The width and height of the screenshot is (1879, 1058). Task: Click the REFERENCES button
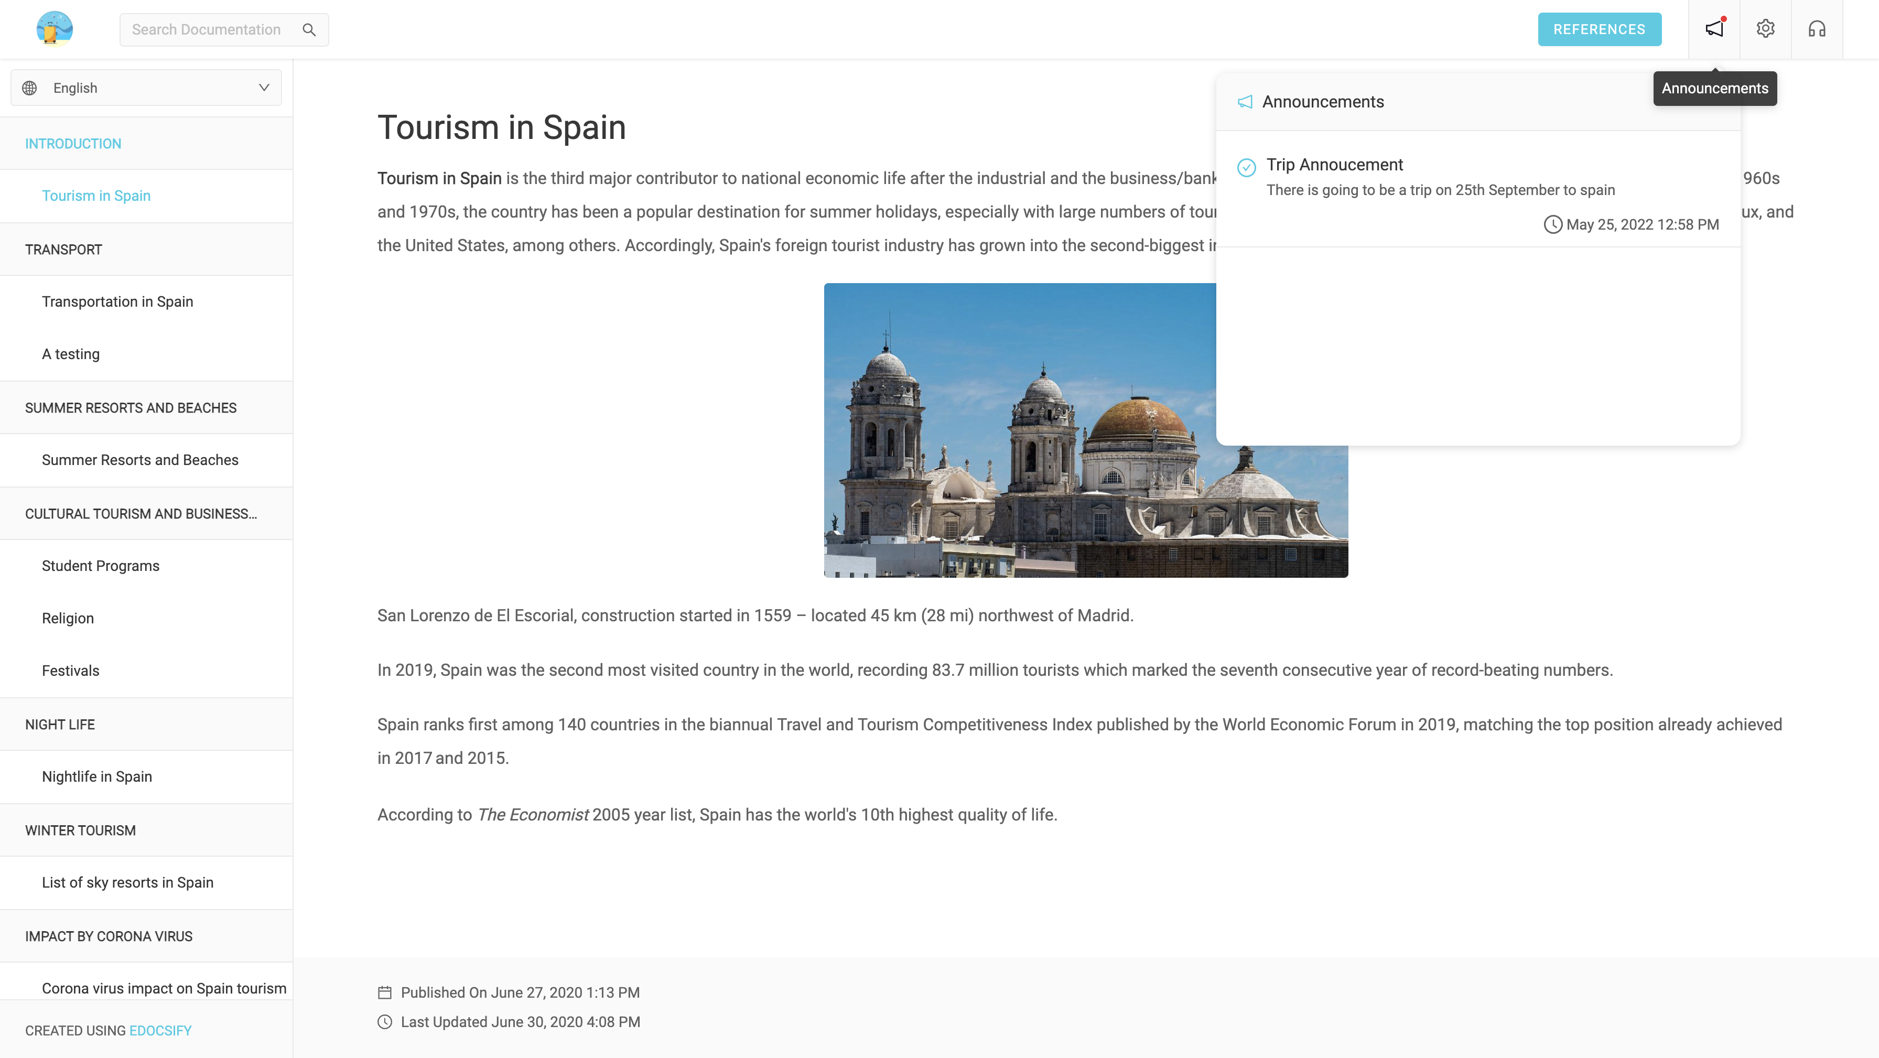(x=1600, y=29)
